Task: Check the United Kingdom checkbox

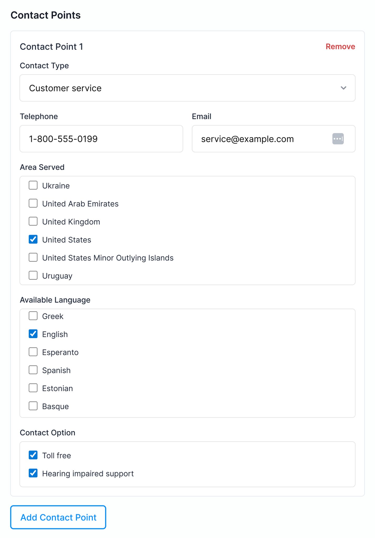Action: coord(33,221)
